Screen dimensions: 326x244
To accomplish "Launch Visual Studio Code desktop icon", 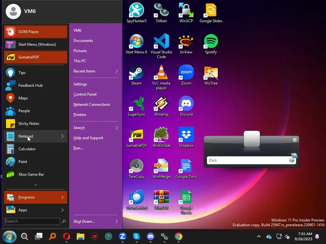I will 161,46.
